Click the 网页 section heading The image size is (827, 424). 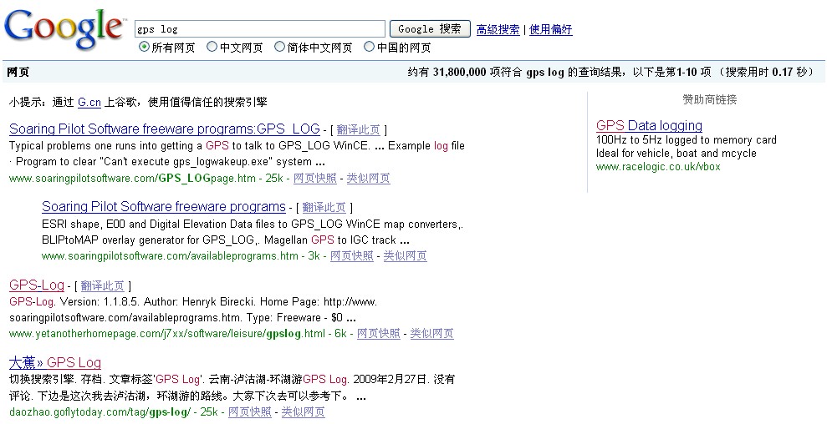point(18,72)
